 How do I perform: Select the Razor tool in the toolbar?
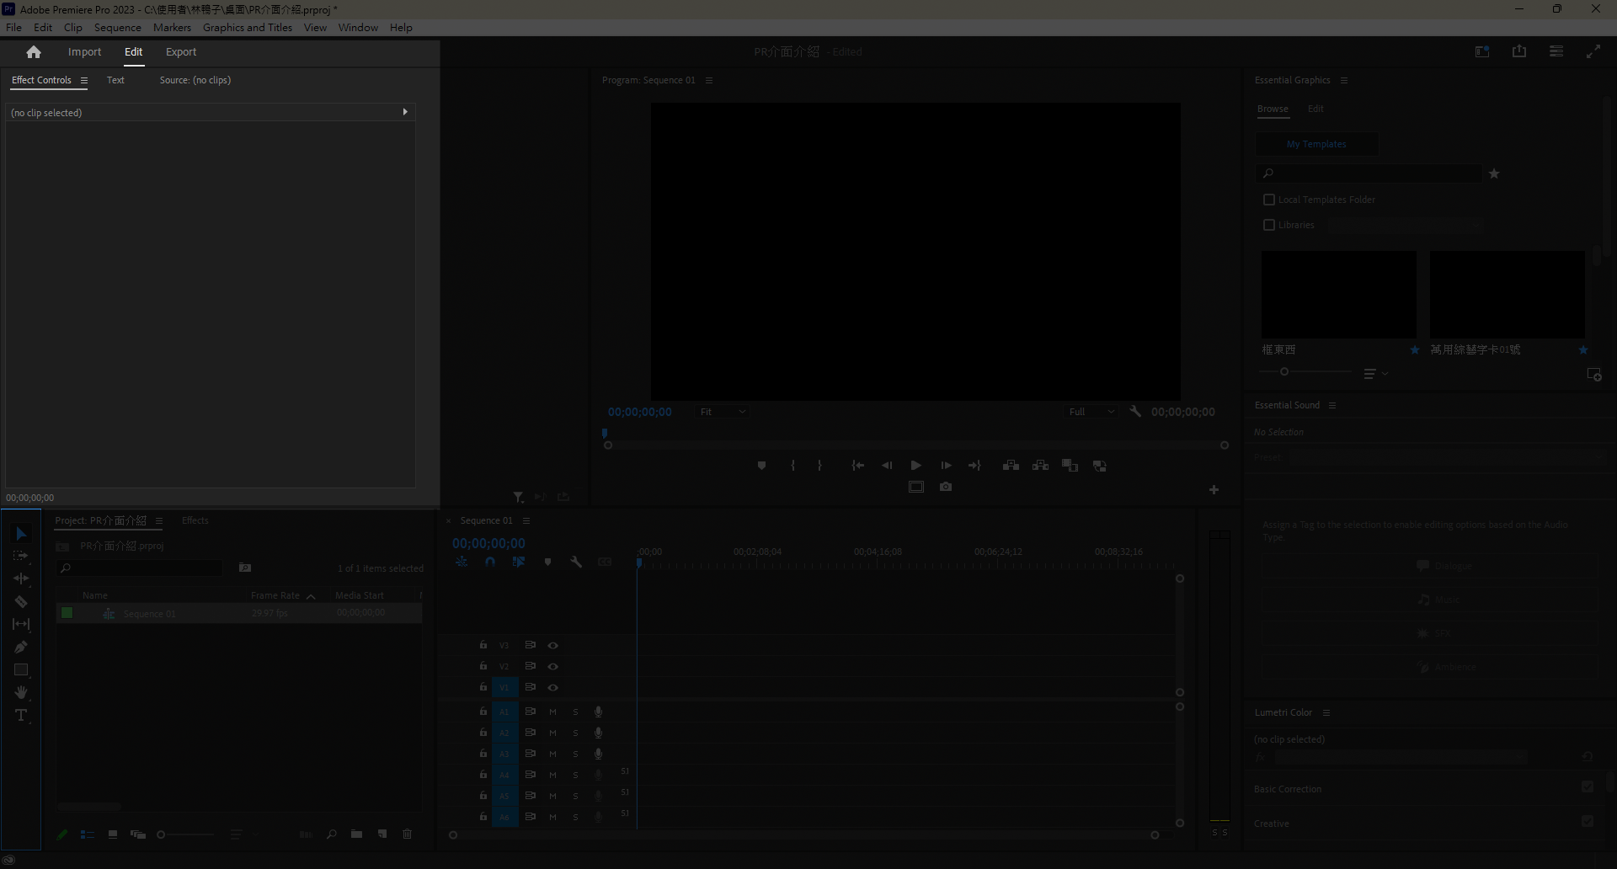coord(21,602)
